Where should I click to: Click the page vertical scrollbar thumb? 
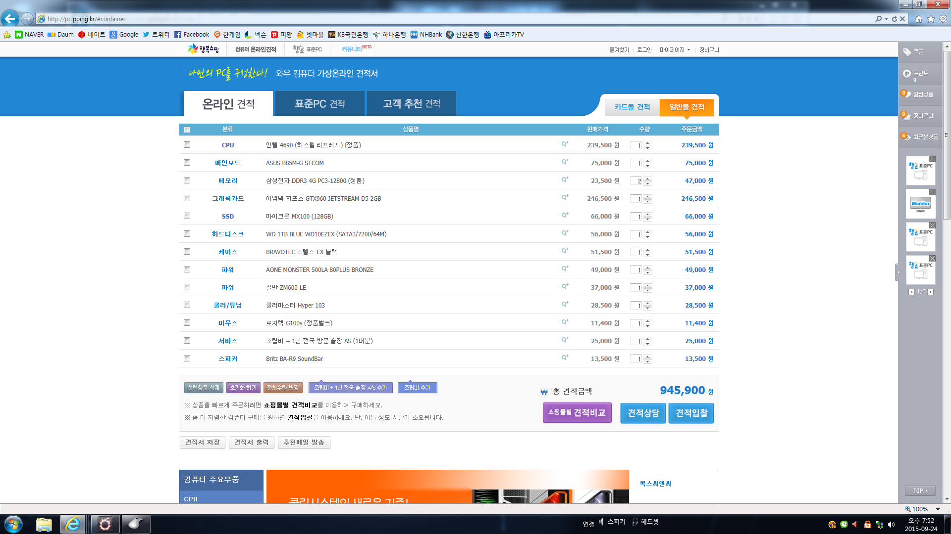947,133
